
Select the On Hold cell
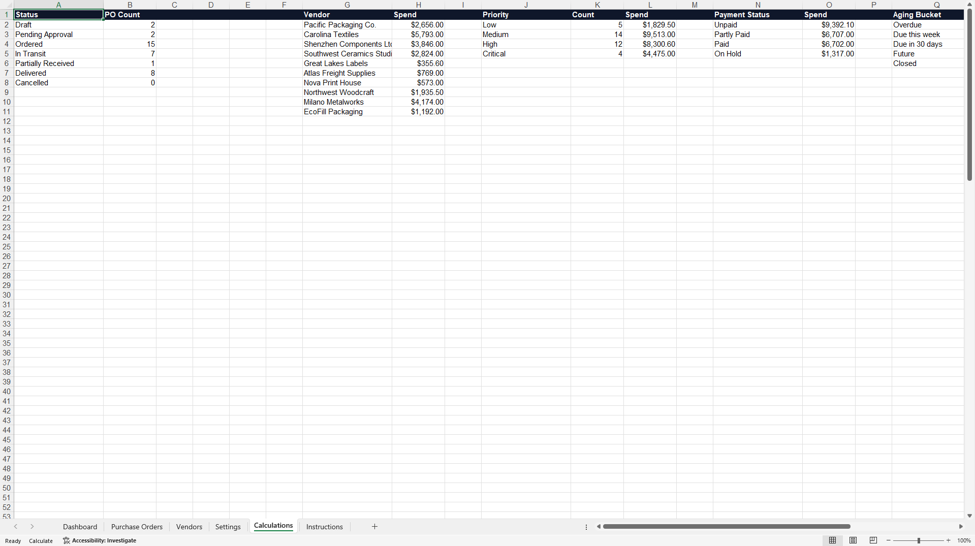tap(758, 54)
